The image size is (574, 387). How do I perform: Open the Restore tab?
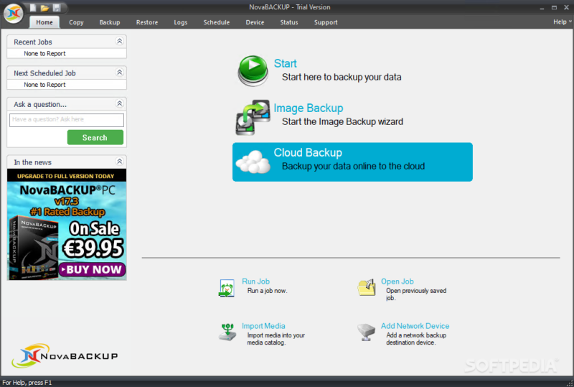(x=147, y=22)
